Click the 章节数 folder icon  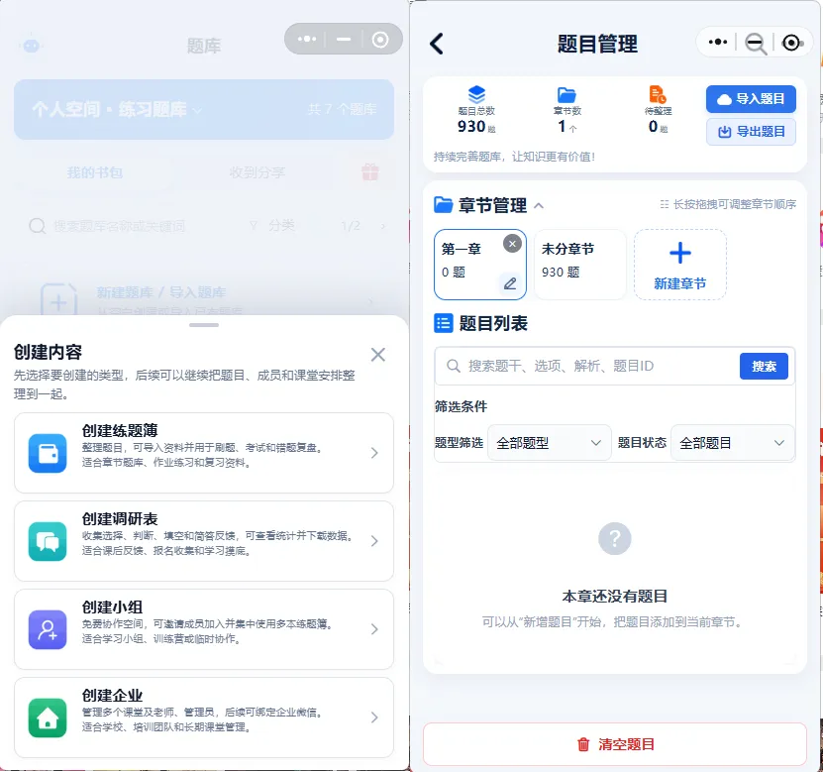tap(566, 95)
